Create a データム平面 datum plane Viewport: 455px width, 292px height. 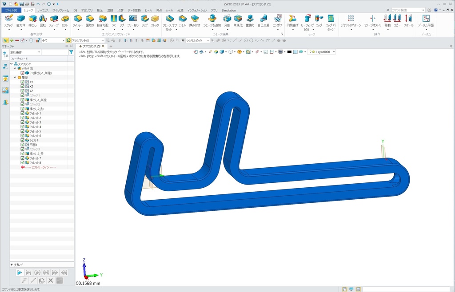[x=426, y=21]
